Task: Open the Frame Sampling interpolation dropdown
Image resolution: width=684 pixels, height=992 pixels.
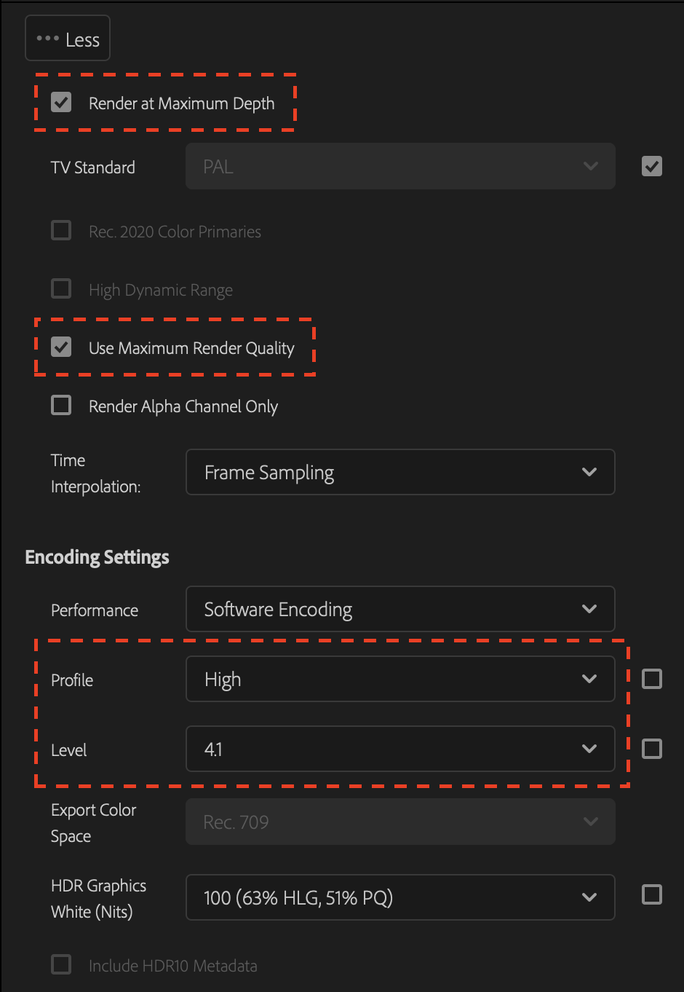Action: (x=400, y=472)
